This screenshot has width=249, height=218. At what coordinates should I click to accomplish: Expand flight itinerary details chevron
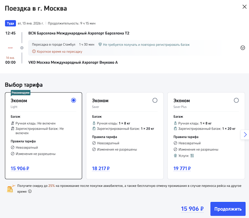click(x=243, y=47)
